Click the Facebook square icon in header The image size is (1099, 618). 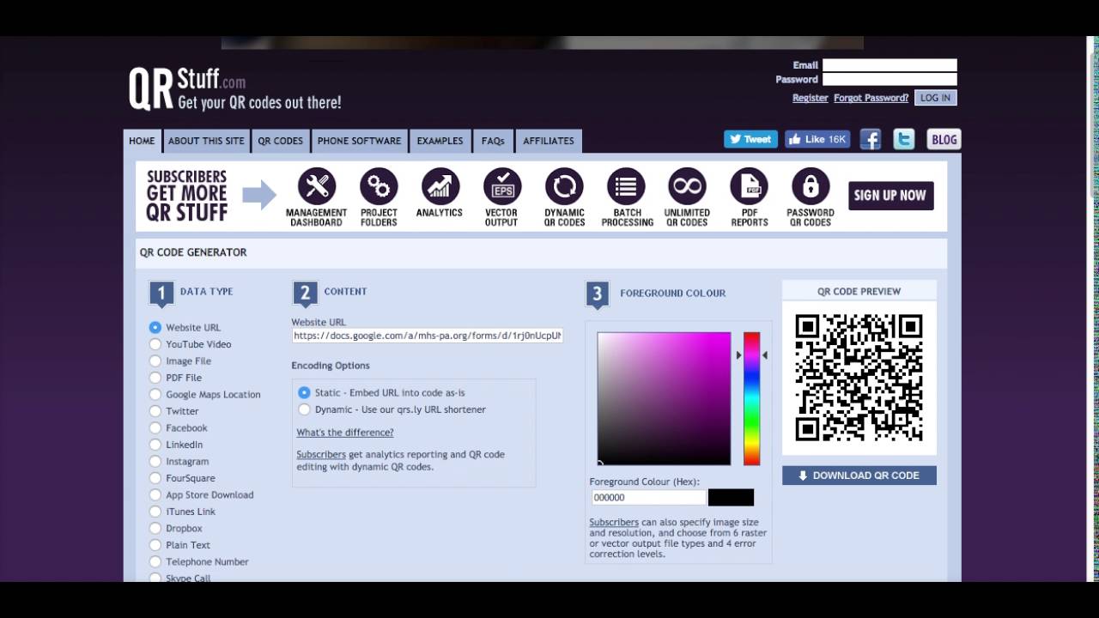[871, 140]
